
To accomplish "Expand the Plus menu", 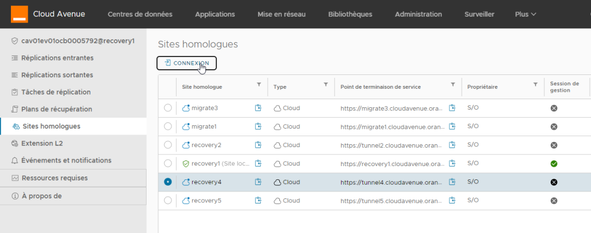I will 525,14.
